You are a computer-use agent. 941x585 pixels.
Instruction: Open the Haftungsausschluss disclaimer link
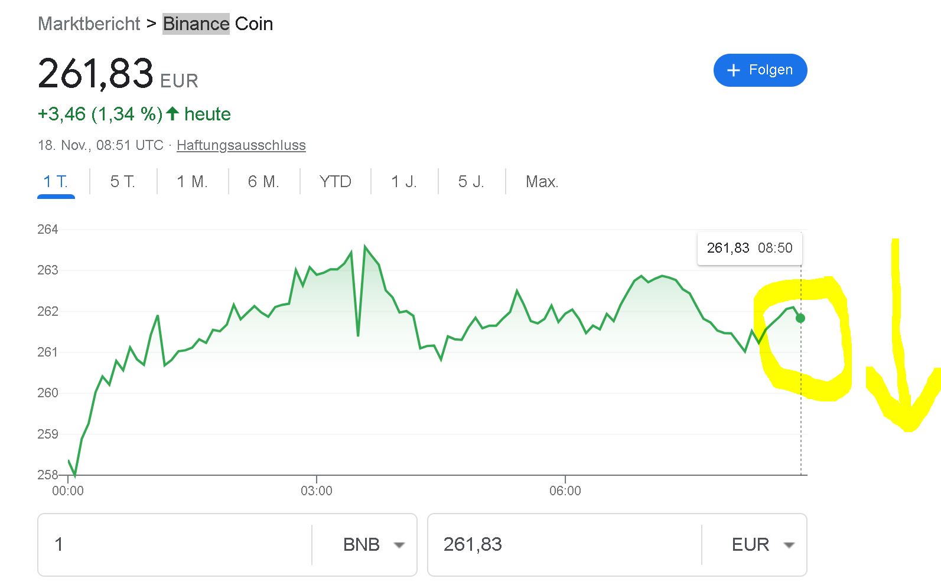[x=241, y=145]
